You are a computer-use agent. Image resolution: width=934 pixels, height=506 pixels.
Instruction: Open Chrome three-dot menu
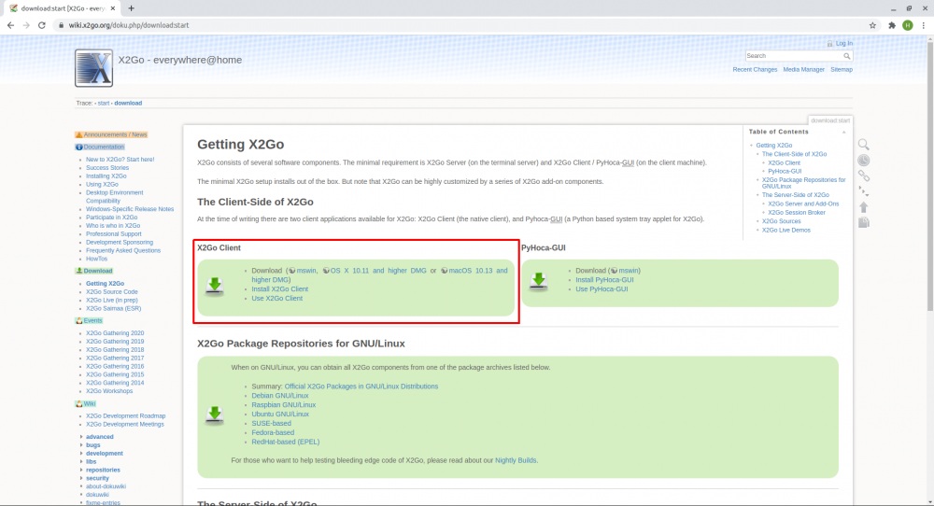click(x=924, y=25)
